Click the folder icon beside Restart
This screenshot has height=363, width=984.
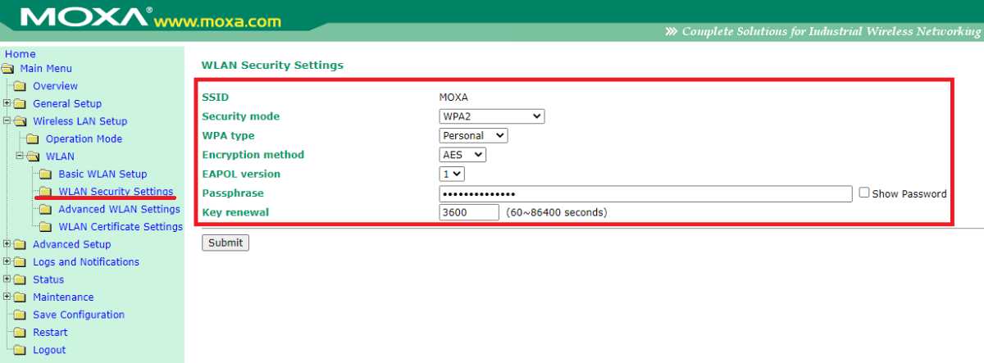point(20,333)
